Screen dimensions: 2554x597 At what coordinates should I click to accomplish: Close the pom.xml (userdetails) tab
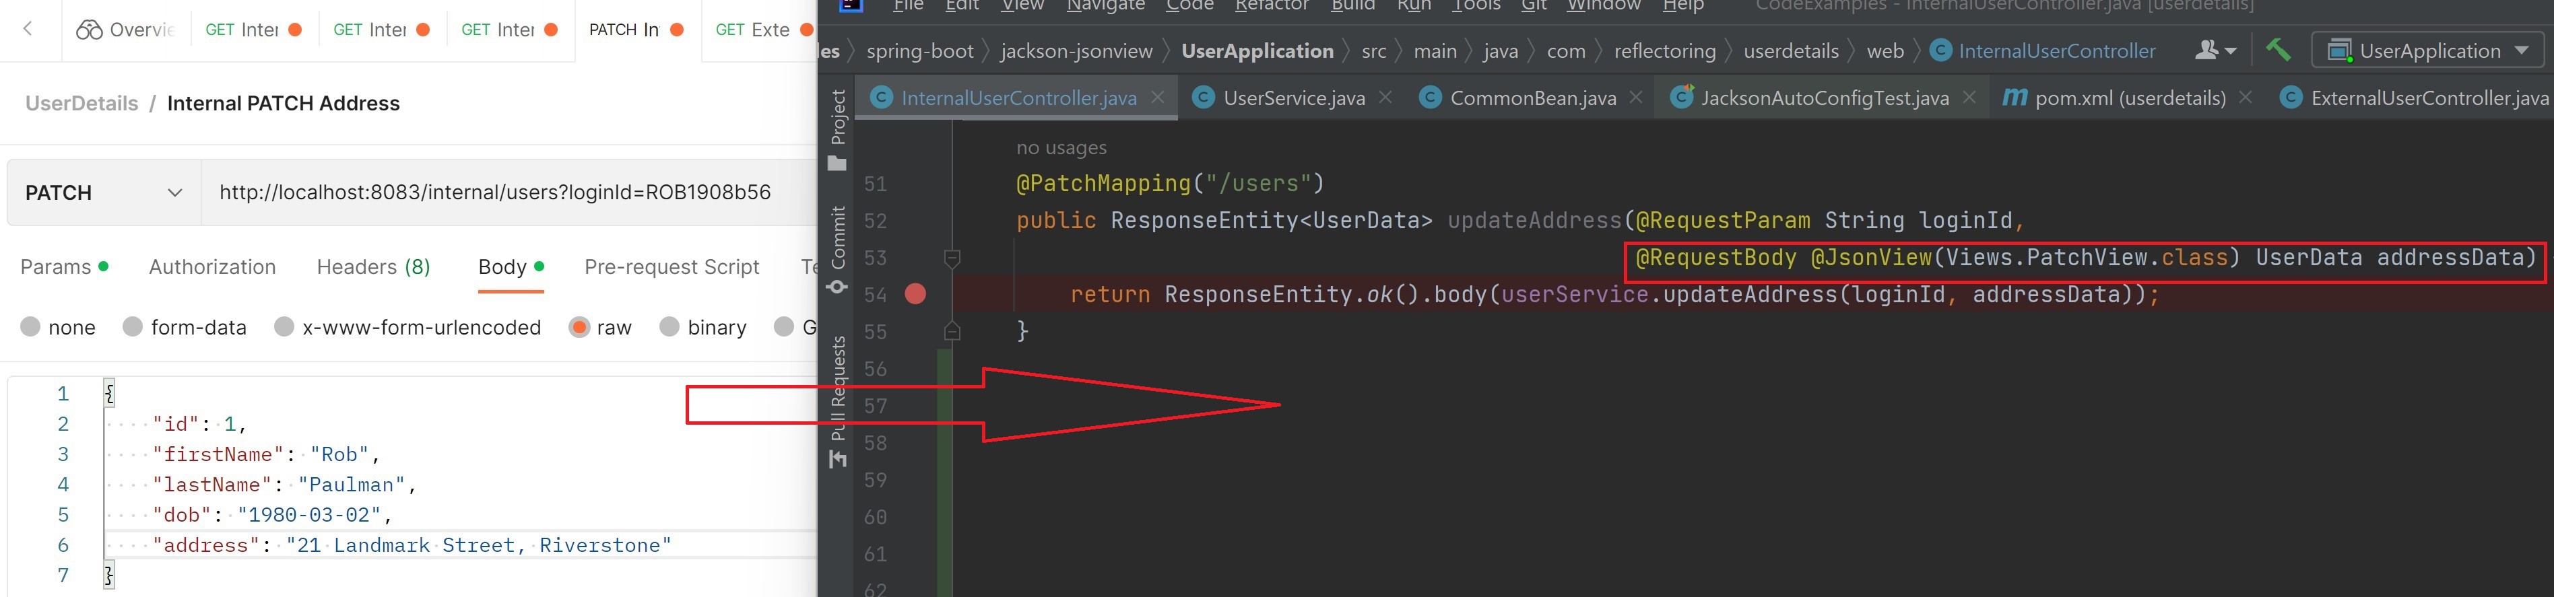[x=2246, y=97]
